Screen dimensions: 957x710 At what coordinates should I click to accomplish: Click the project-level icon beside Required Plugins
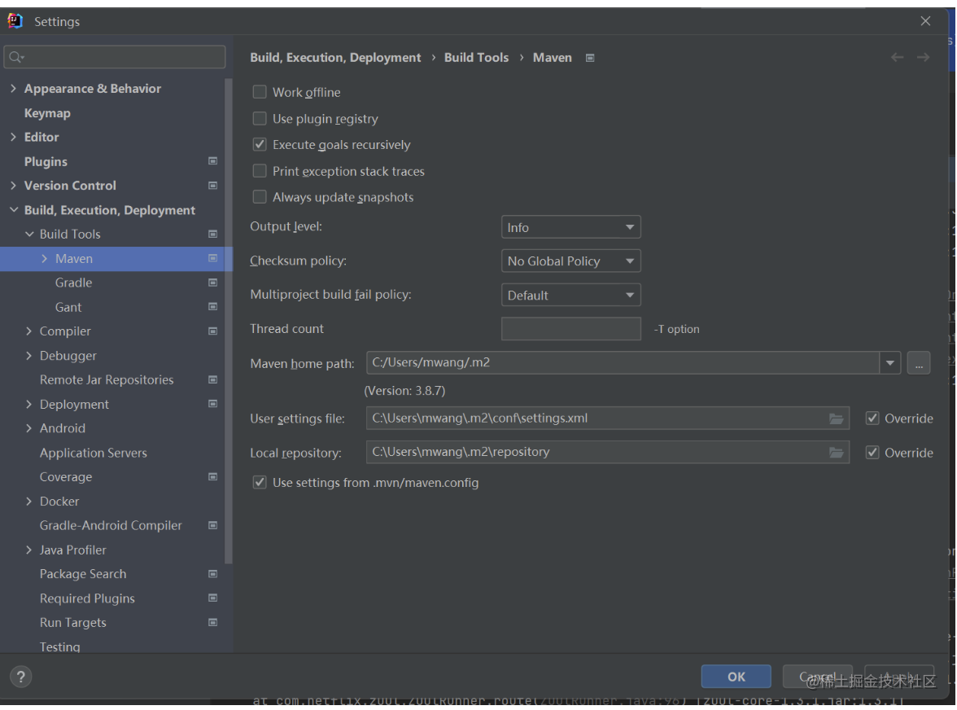[213, 598]
